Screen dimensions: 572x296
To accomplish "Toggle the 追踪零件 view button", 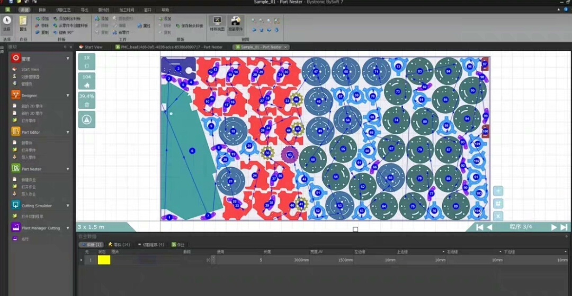I will click(235, 22).
